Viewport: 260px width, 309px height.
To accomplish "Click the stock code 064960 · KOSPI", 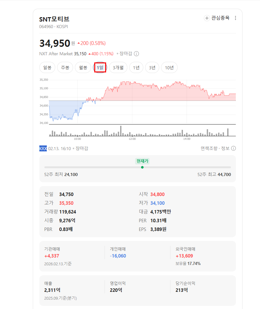I will (53, 27).
